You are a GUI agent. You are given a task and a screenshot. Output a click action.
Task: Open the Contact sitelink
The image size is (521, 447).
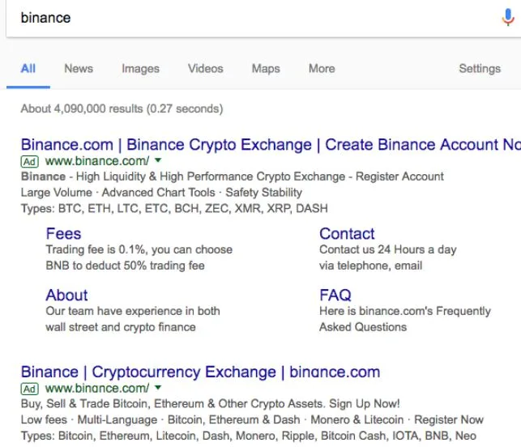click(x=347, y=234)
